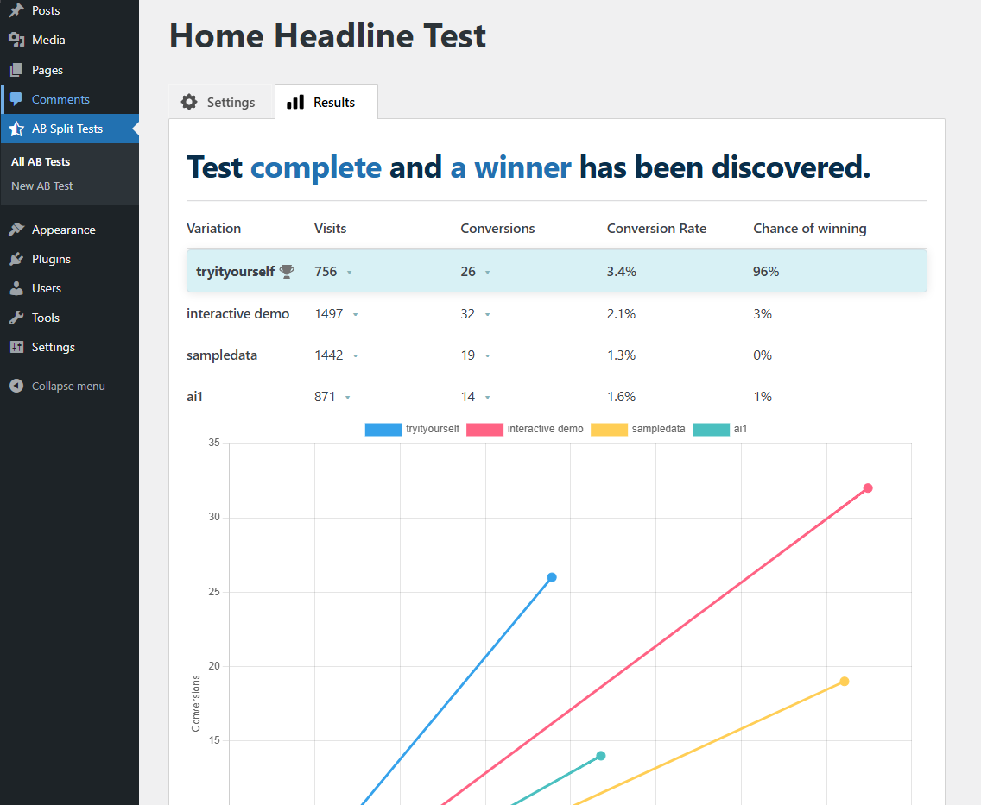Click the gear icon on Settings tab

[189, 102]
